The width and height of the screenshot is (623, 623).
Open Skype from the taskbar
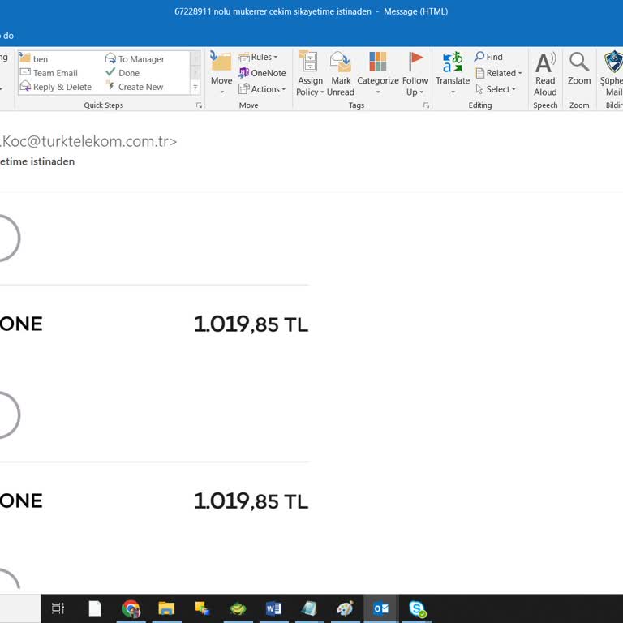tap(417, 608)
